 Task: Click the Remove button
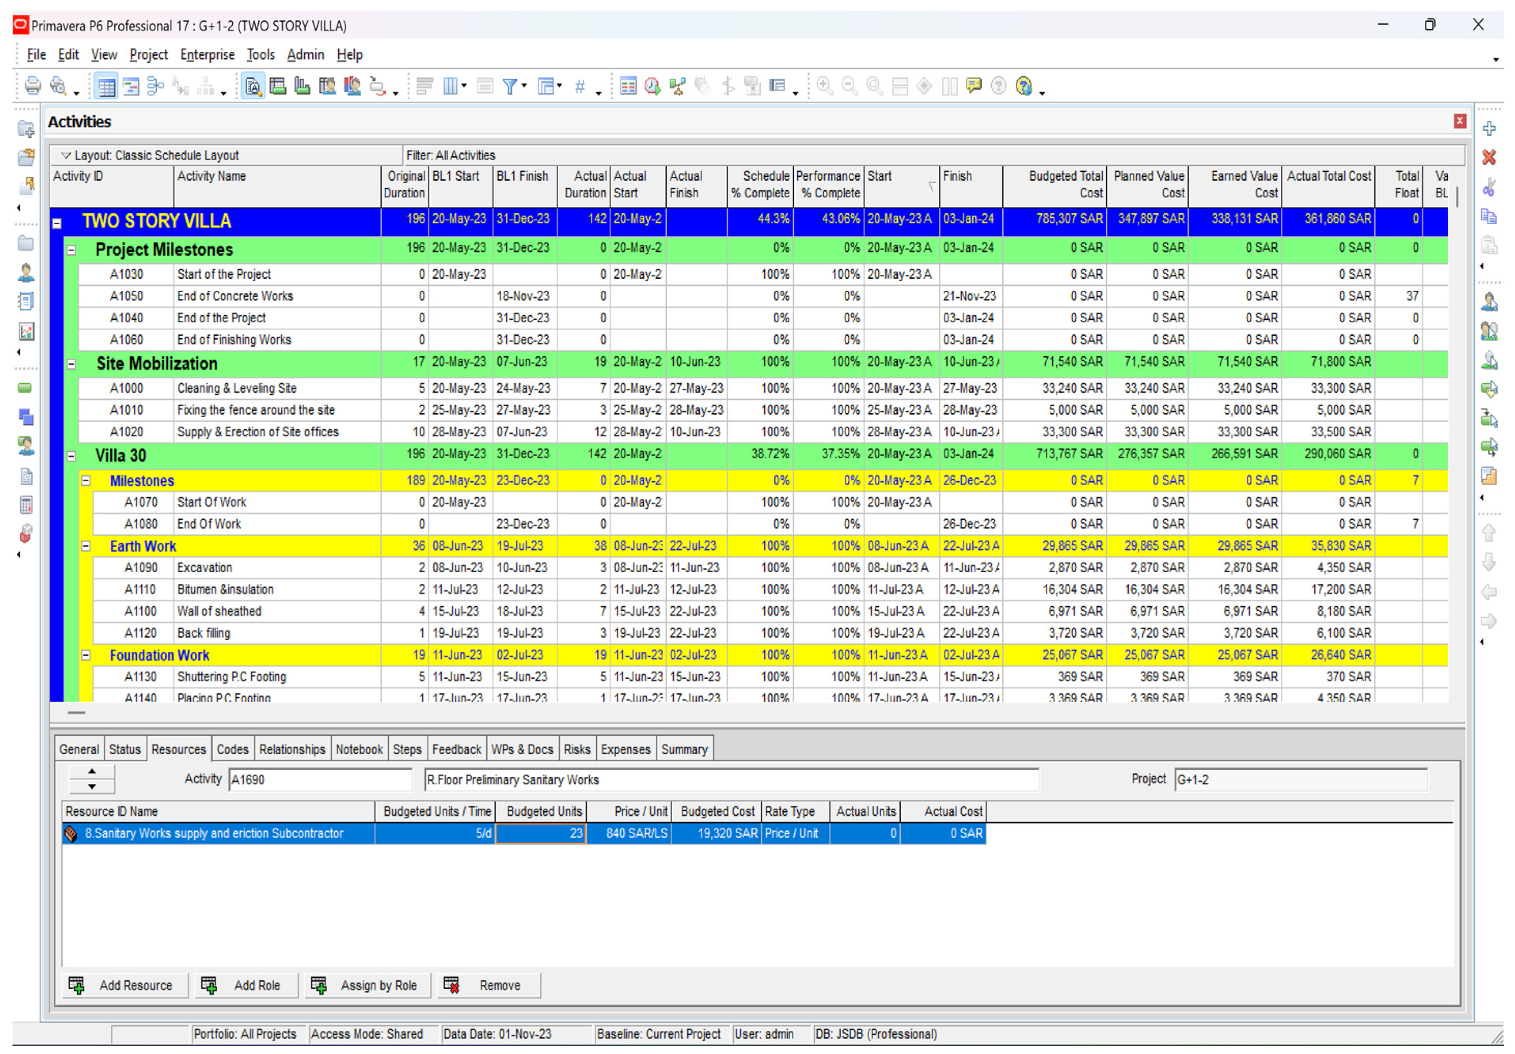[x=489, y=986]
